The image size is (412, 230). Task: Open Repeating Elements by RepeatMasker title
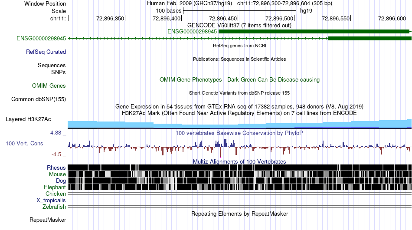click(x=239, y=214)
